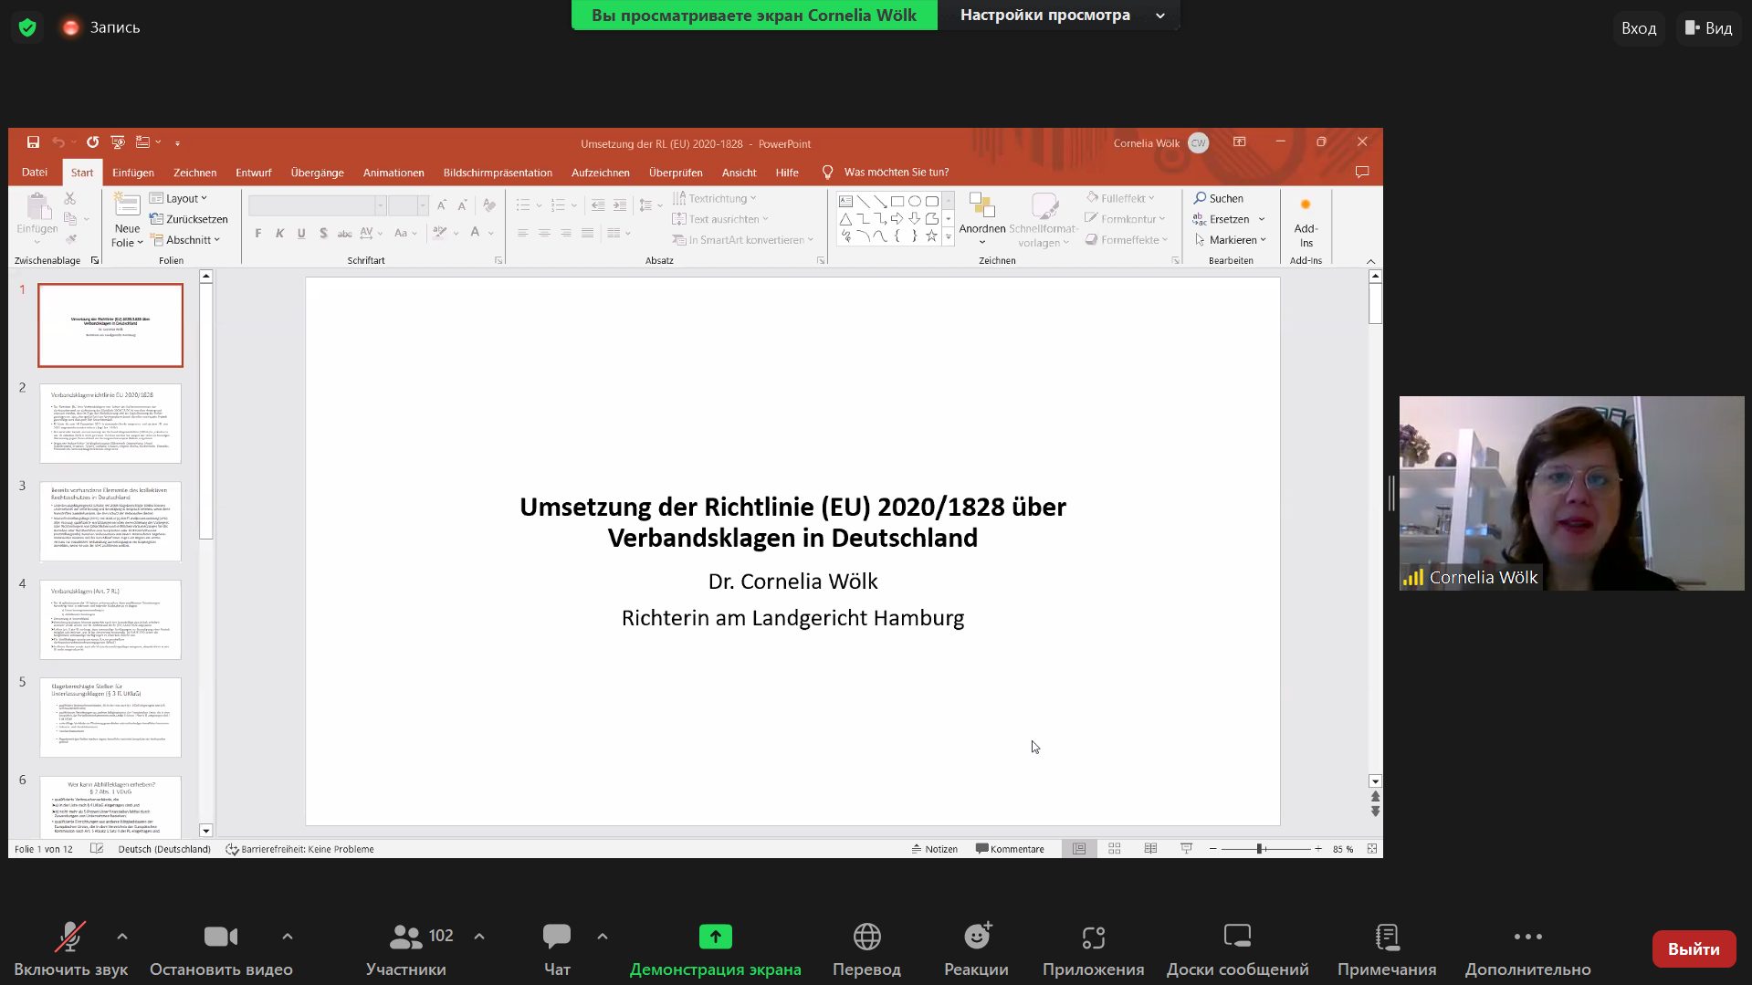Select slide 3 thumbnail in panel
Screen dimensions: 1752x985
[x=110, y=521]
